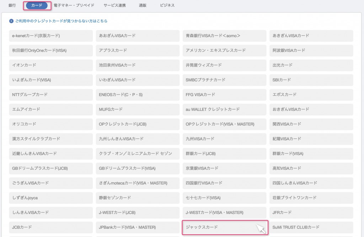This screenshot has width=364, height=237.
Task: Select SuMi TRUST CLUBカード
Action: tap(311, 227)
